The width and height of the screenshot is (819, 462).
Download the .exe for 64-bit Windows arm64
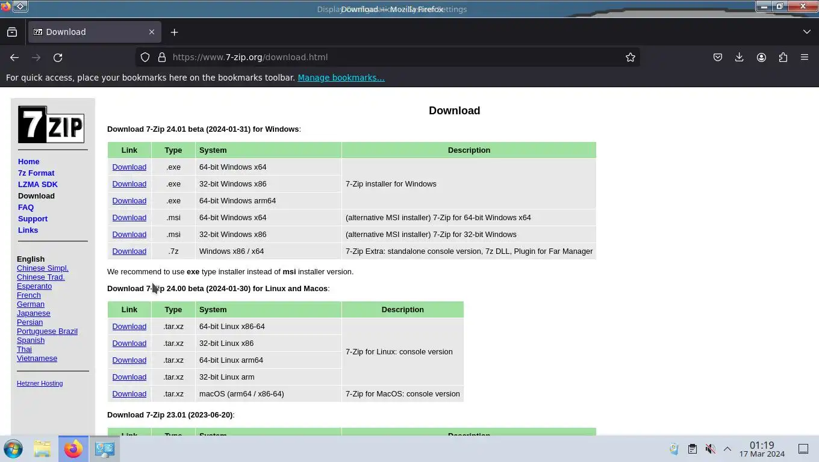click(129, 200)
